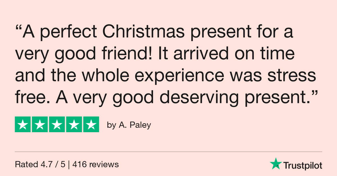Screen dimensions: 337x176
Task: Open the 416 reviews link
Action: (x=95, y=164)
